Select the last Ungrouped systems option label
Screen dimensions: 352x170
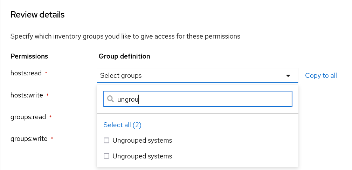pos(142,156)
